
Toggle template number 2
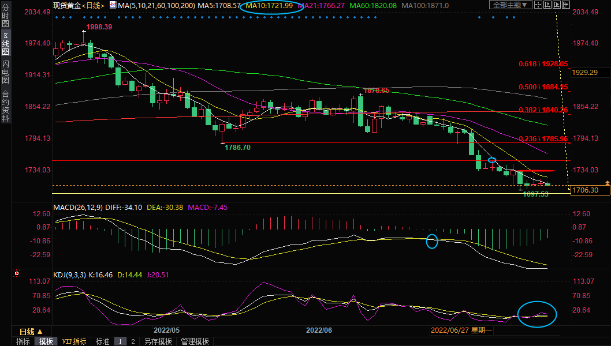coord(132,341)
